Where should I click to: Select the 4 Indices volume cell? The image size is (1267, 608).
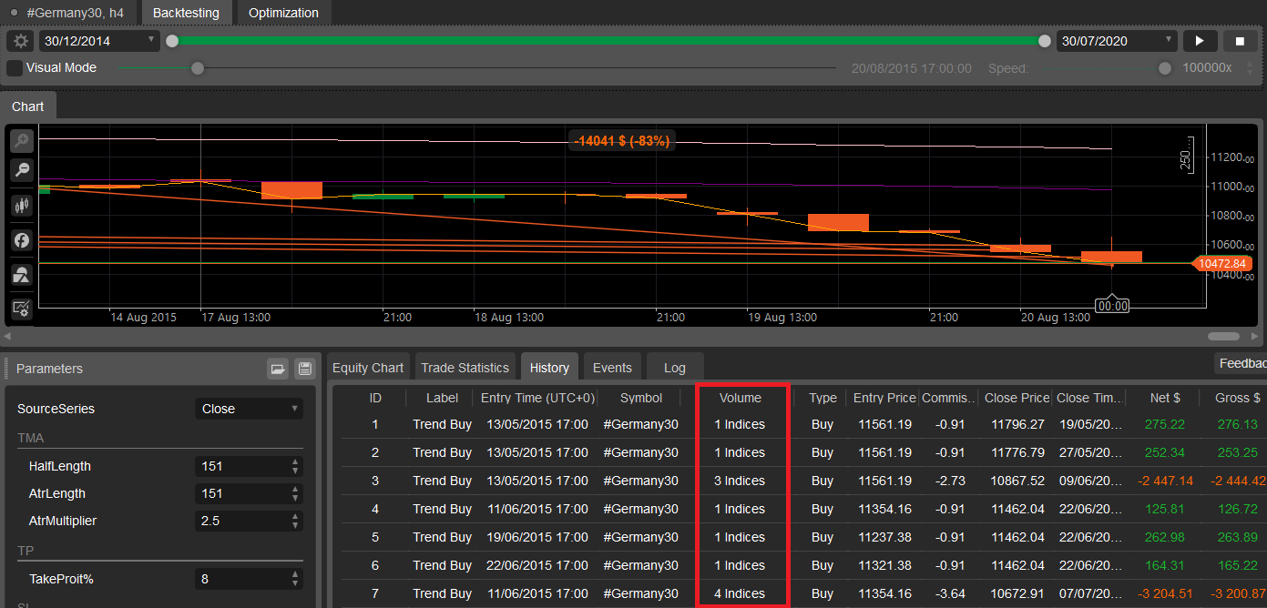(740, 593)
